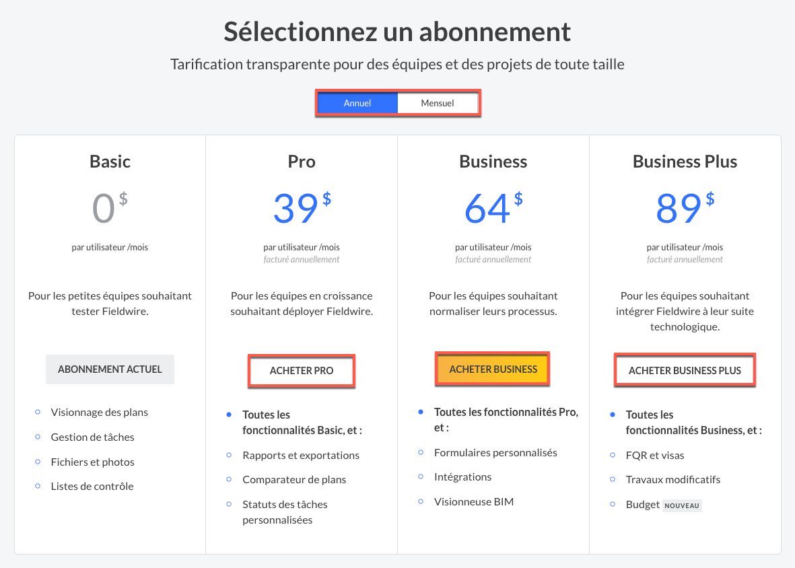Click the Visionnage des plans feature
This screenshot has height=568, width=795.
pyautogui.click(x=99, y=413)
